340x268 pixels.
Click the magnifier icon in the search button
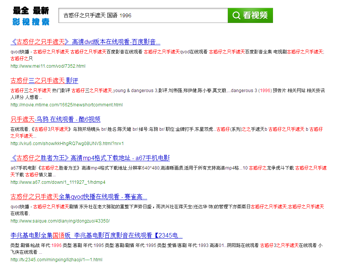coord(236,15)
